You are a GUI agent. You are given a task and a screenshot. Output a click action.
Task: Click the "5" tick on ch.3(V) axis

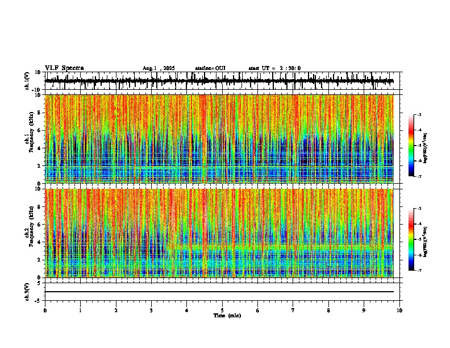click(39, 283)
